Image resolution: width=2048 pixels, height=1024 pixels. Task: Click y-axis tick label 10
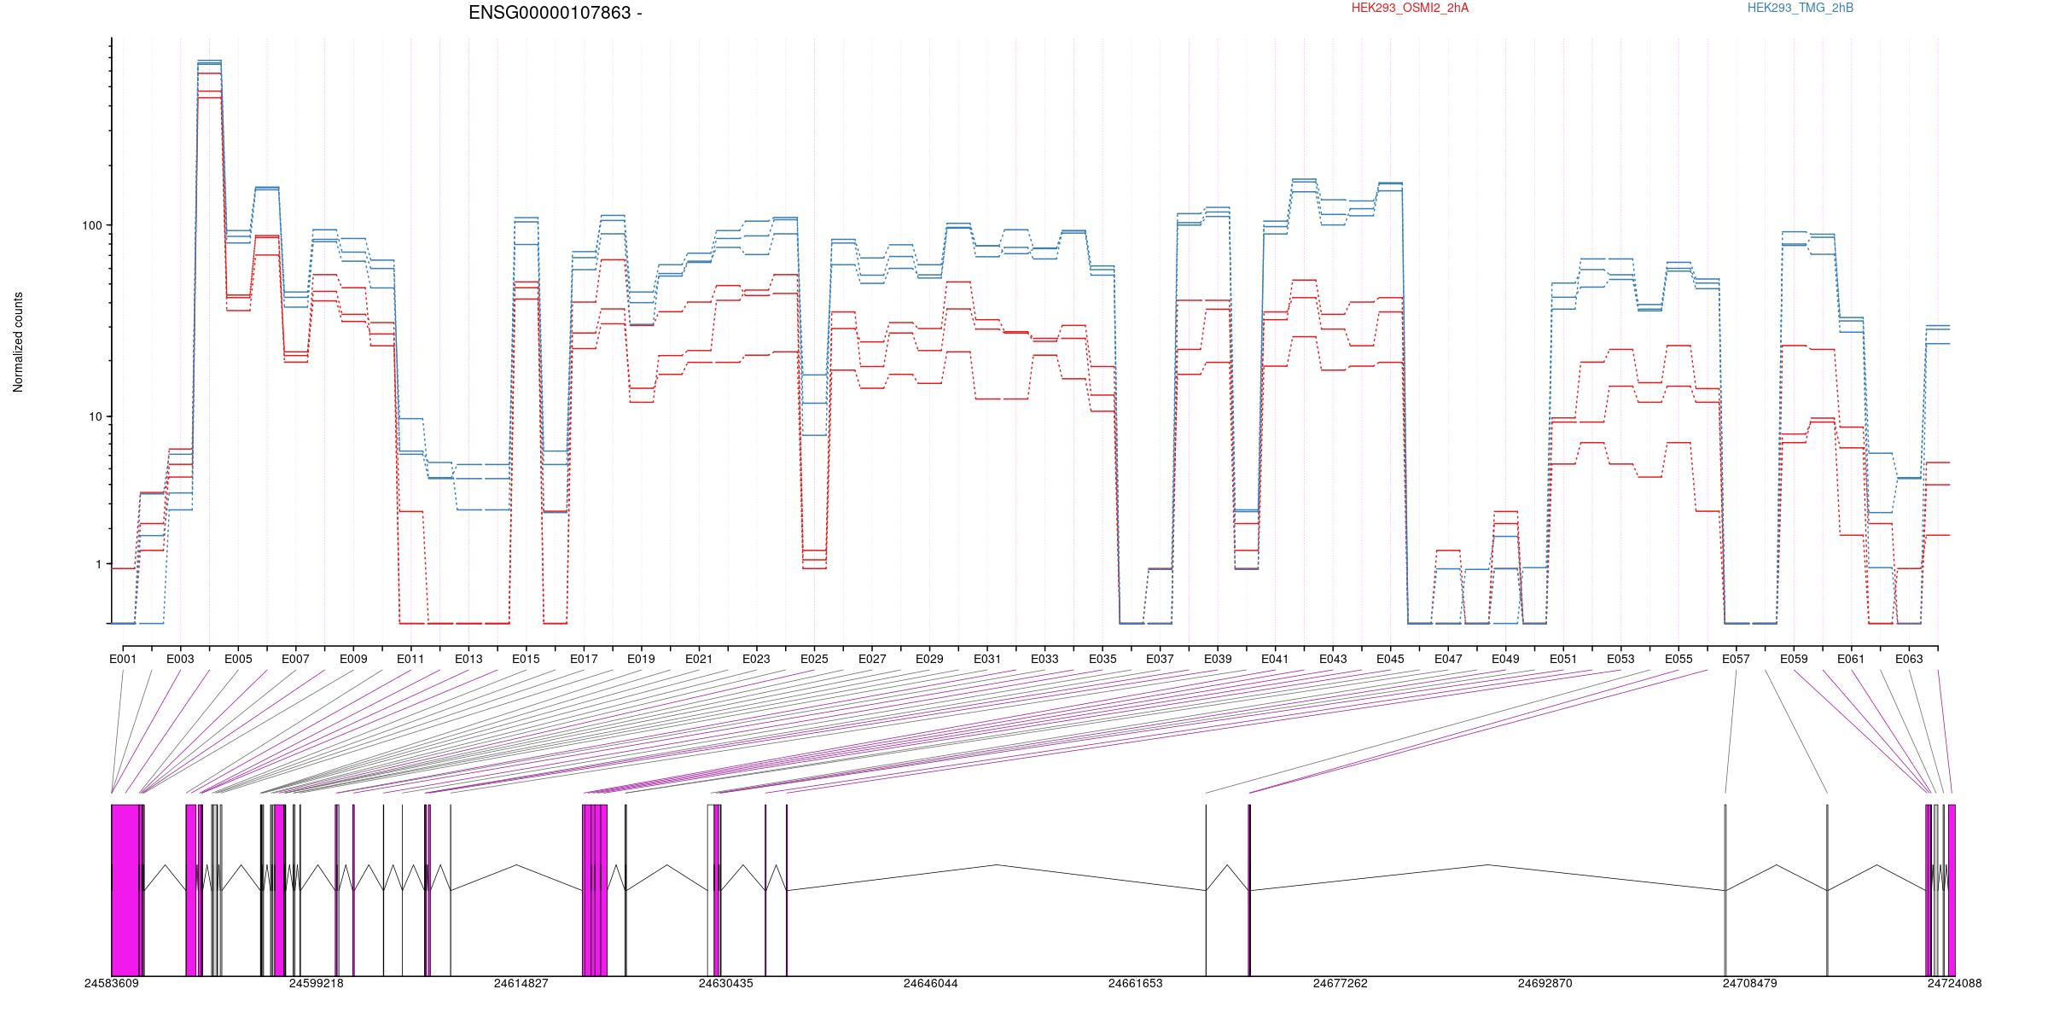(94, 416)
